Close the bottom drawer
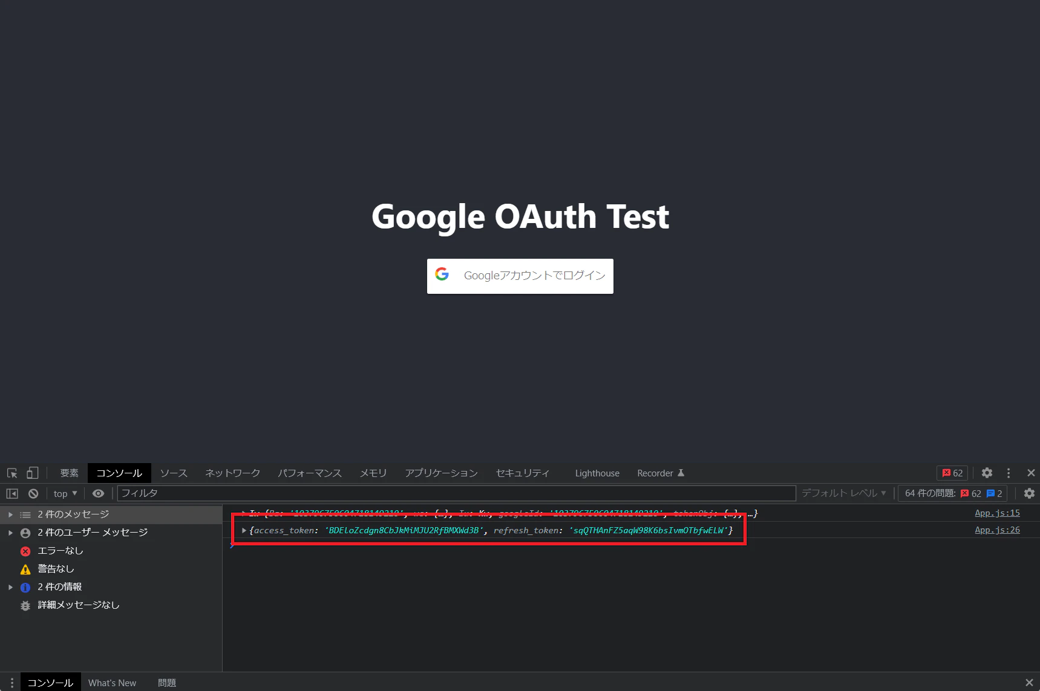The image size is (1040, 691). pyautogui.click(x=1029, y=683)
